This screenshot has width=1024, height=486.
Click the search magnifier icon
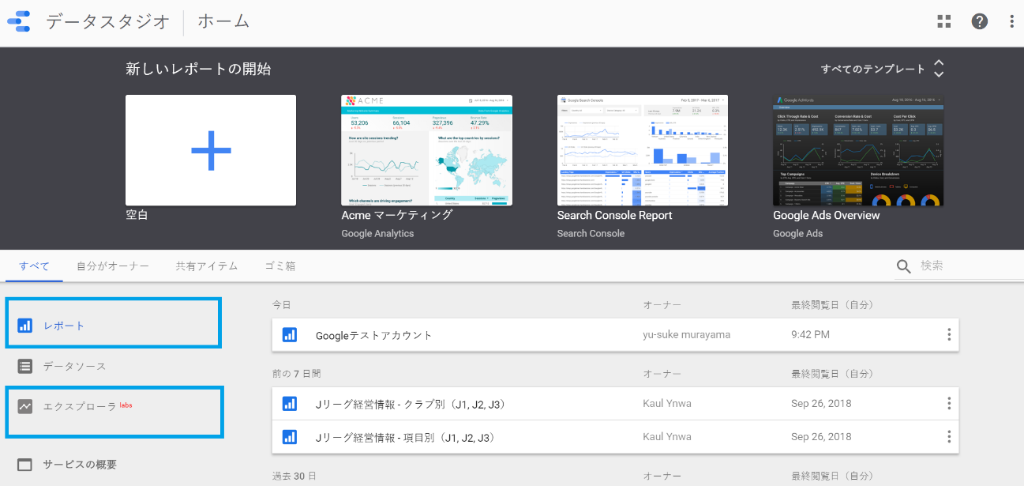tap(904, 266)
